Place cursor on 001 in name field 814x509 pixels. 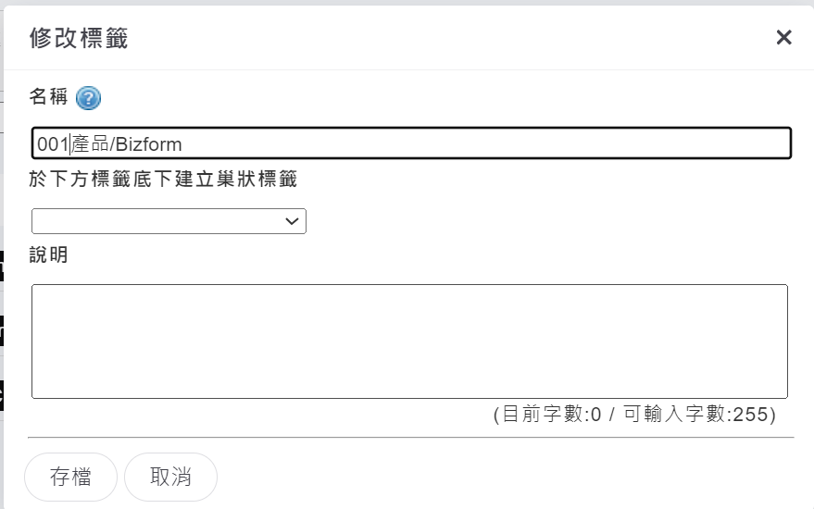click(53, 144)
